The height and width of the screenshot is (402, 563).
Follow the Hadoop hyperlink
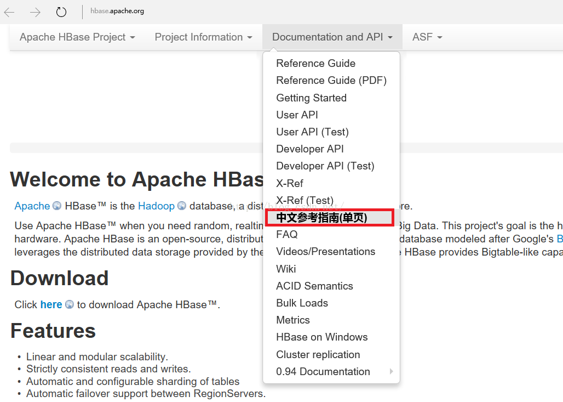point(156,206)
